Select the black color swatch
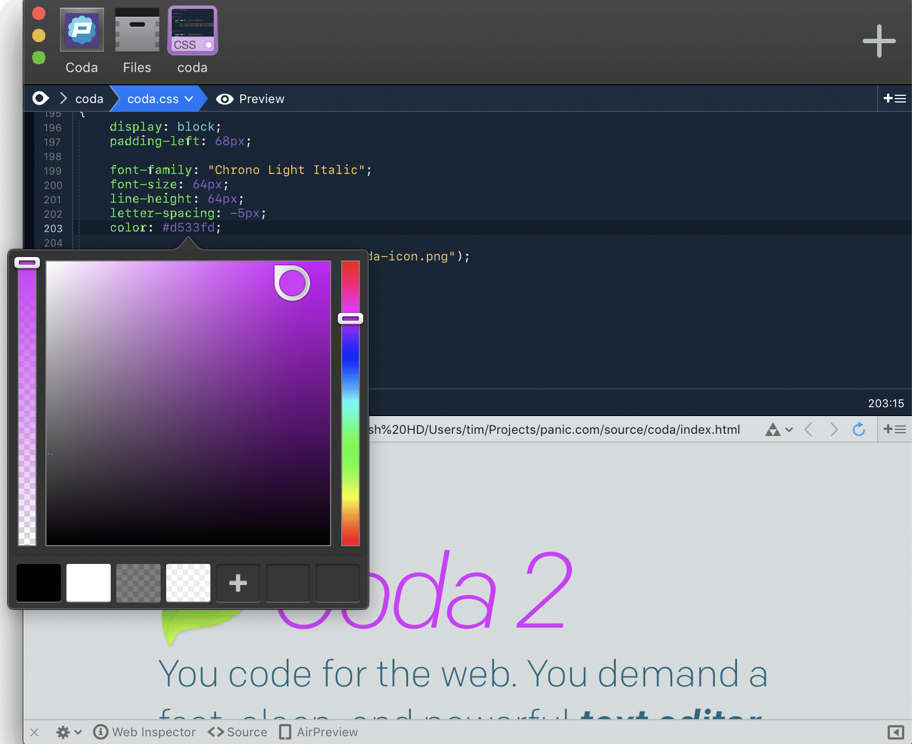 point(39,583)
